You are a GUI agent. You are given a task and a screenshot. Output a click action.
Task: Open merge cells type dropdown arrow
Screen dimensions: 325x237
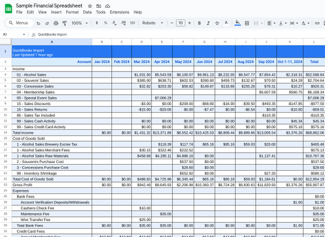262,23
